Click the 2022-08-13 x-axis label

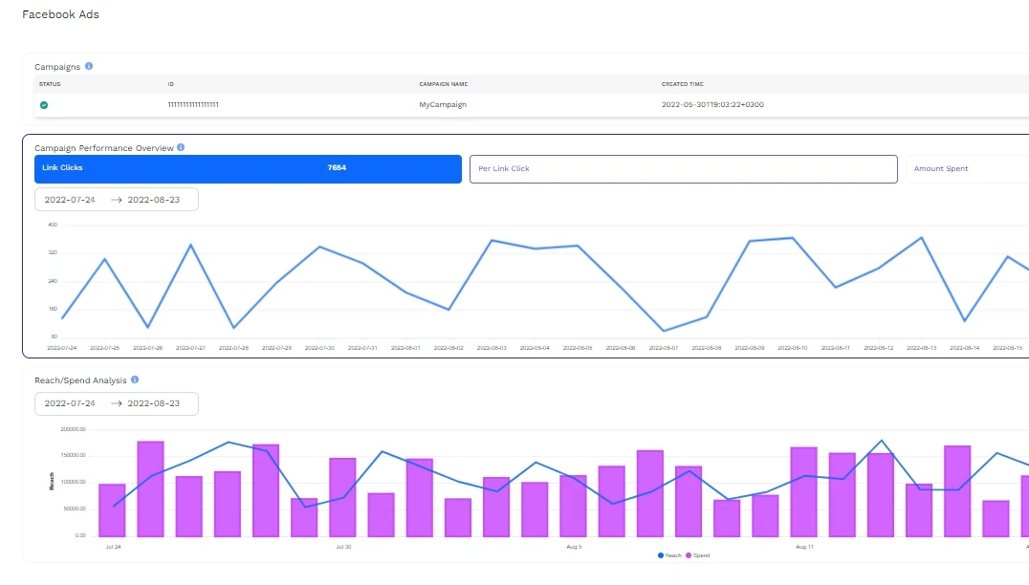[921, 348]
